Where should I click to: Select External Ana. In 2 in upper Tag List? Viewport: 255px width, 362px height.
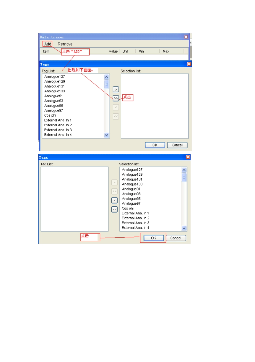coord(58,125)
